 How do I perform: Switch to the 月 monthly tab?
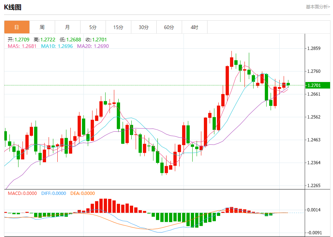point(67,27)
